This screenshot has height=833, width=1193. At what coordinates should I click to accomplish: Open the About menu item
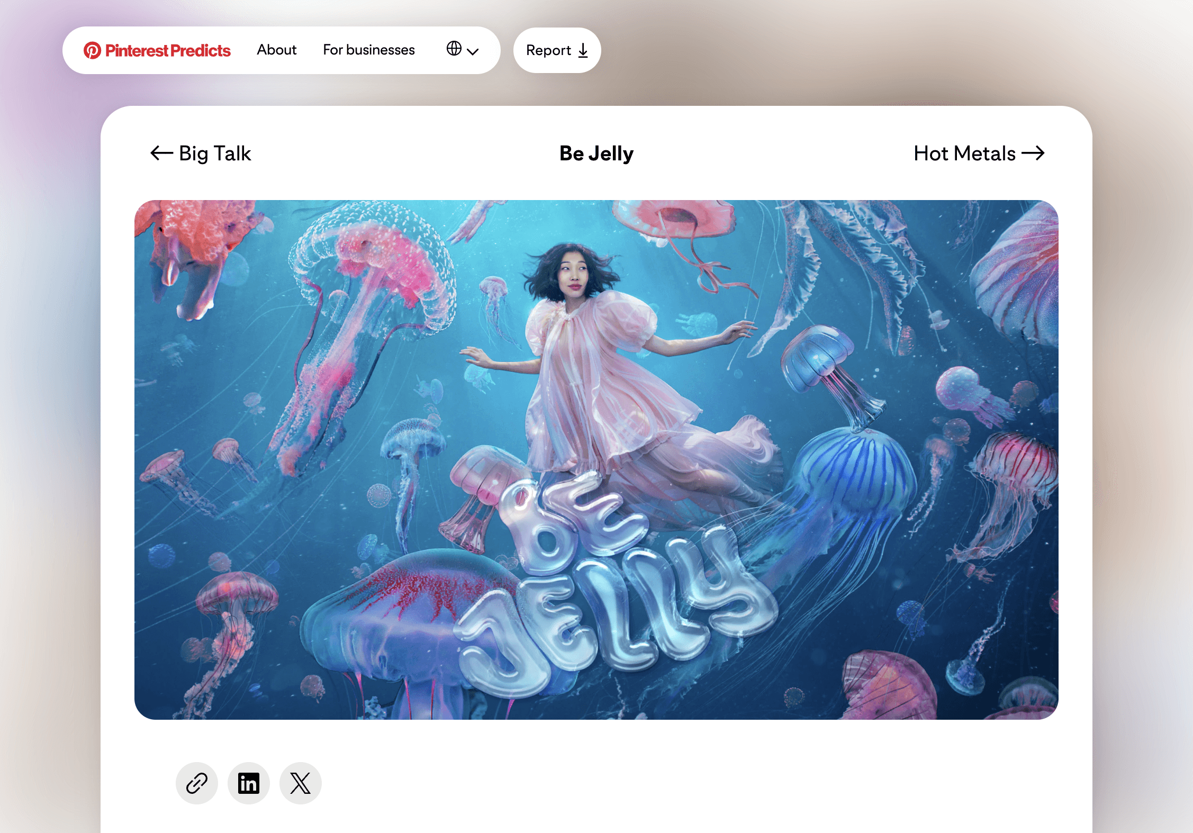[276, 50]
